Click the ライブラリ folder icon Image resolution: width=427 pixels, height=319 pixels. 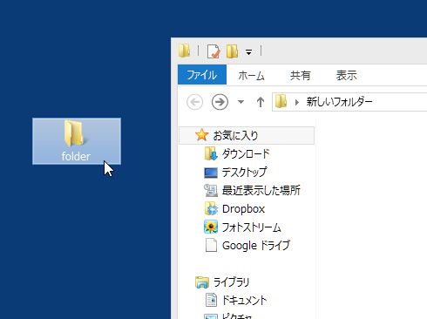coord(202,282)
